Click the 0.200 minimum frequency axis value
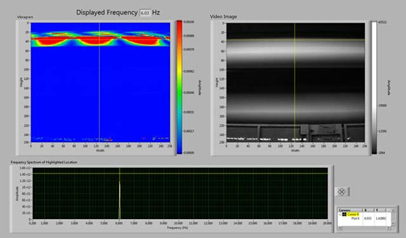 (x=32, y=223)
